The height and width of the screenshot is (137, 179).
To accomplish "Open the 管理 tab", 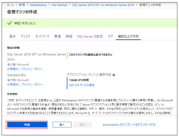I will pyautogui.click(x=58, y=36).
